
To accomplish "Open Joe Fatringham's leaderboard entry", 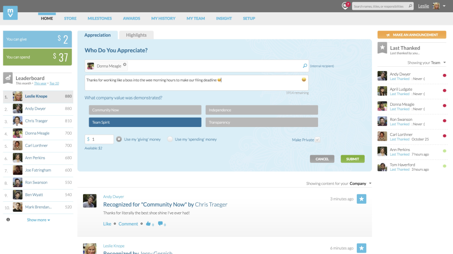I will click(38, 170).
